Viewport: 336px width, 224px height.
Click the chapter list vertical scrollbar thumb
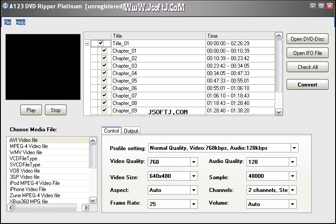[x=279, y=65]
